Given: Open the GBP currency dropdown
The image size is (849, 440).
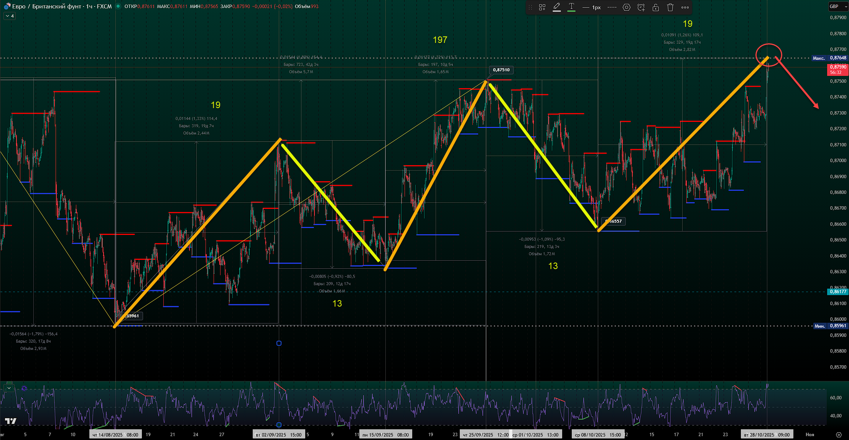Looking at the screenshot, I should pyautogui.click(x=838, y=7).
